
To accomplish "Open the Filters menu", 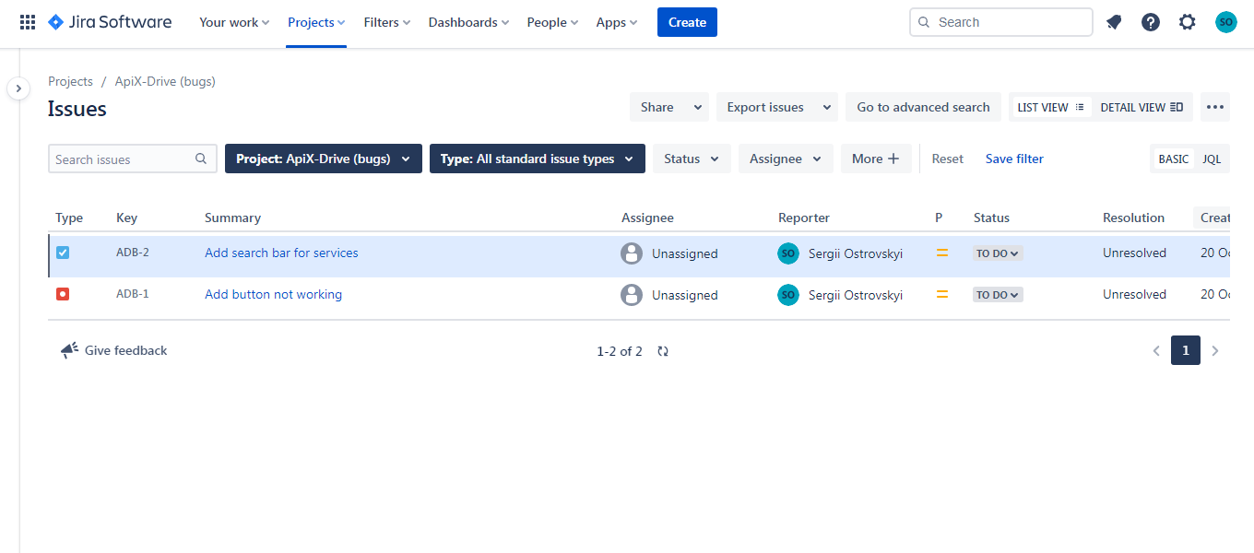I will click(x=387, y=22).
